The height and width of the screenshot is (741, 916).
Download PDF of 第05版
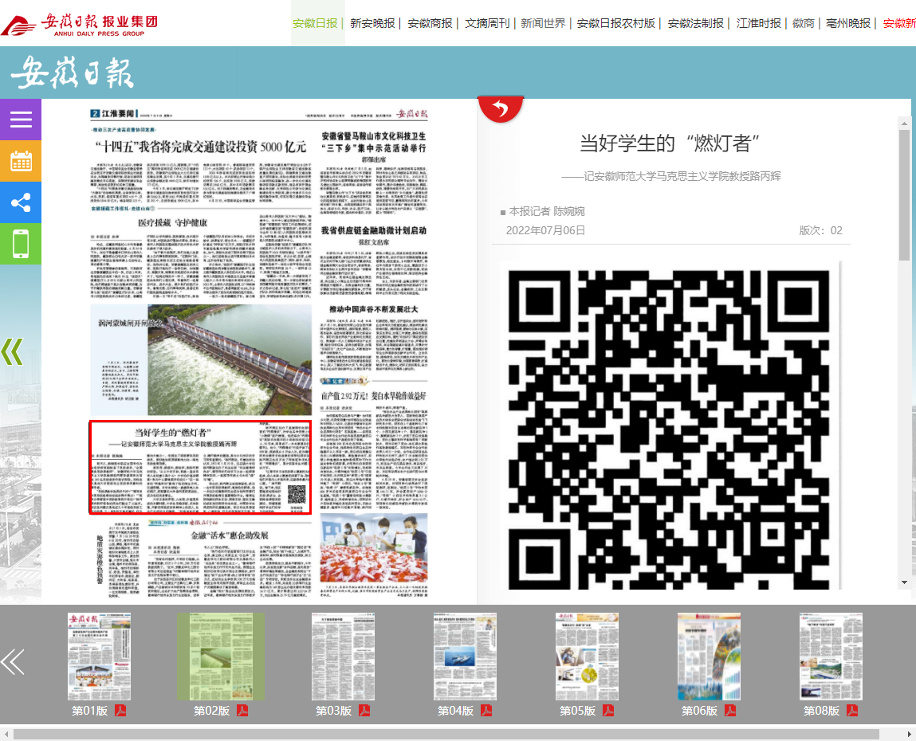point(608,711)
